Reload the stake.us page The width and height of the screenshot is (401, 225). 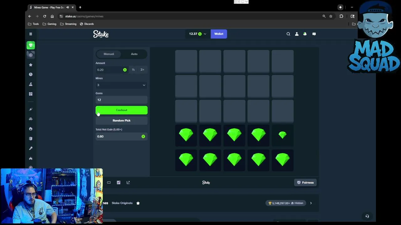[x=44, y=16]
